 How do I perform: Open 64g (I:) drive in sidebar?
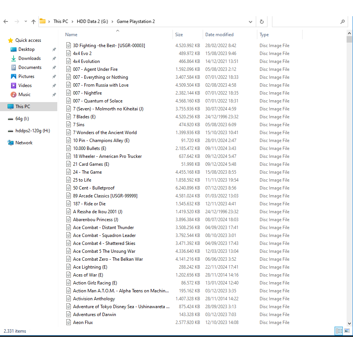(22, 119)
